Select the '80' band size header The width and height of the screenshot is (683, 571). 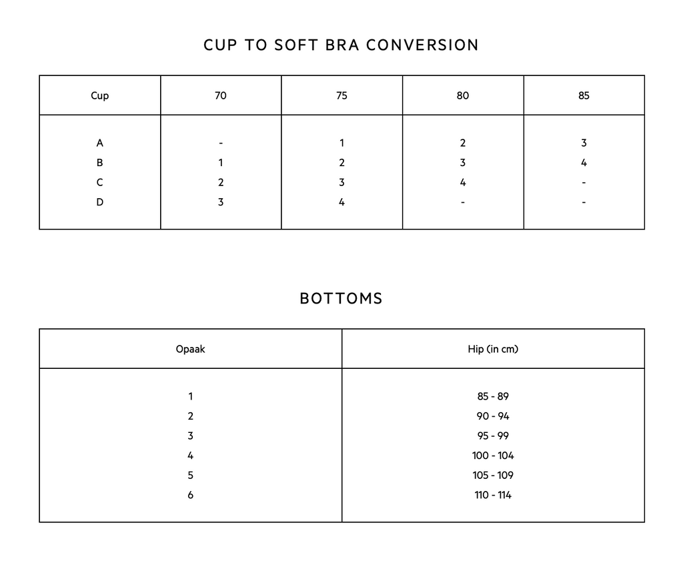pos(463,95)
